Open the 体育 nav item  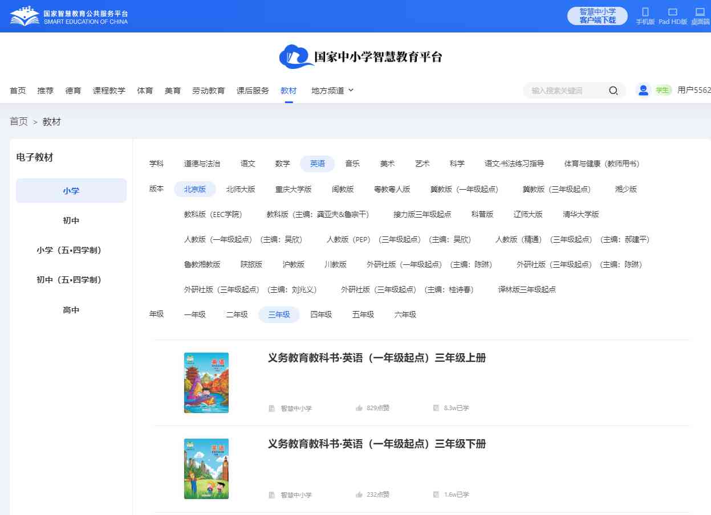point(145,91)
